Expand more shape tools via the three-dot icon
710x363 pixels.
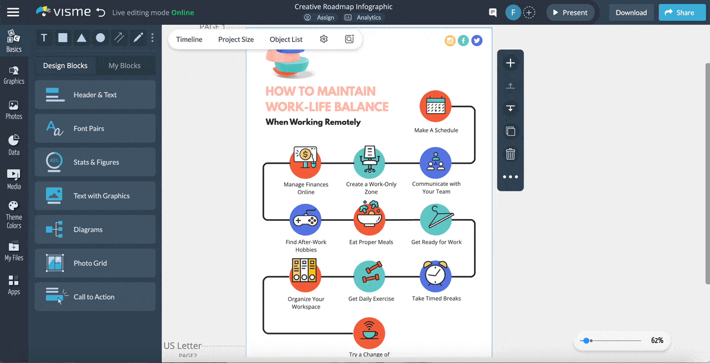[152, 37]
